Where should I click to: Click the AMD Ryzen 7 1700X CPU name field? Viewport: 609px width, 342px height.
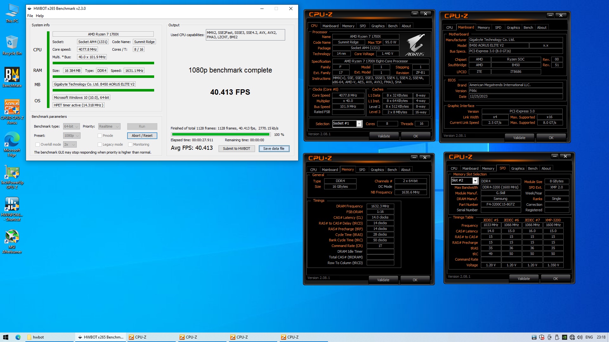coord(103,34)
